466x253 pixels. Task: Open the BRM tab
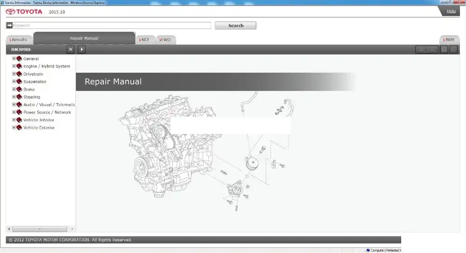click(449, 40)
